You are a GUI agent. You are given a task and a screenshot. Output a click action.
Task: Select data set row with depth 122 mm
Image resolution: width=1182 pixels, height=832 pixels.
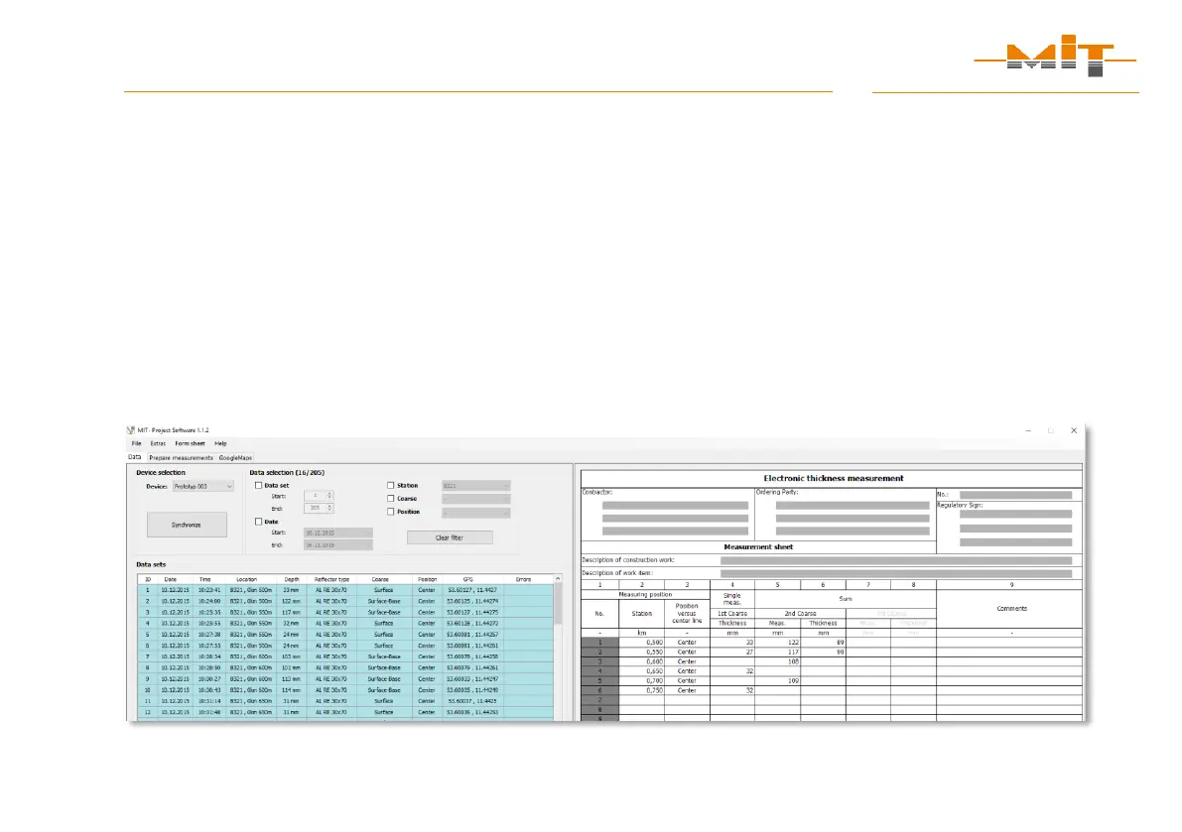346,601
